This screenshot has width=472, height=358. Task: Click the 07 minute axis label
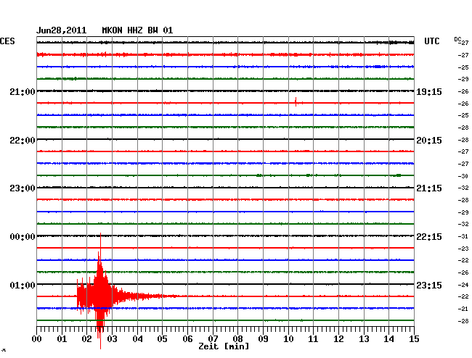[x=213, y=338]
